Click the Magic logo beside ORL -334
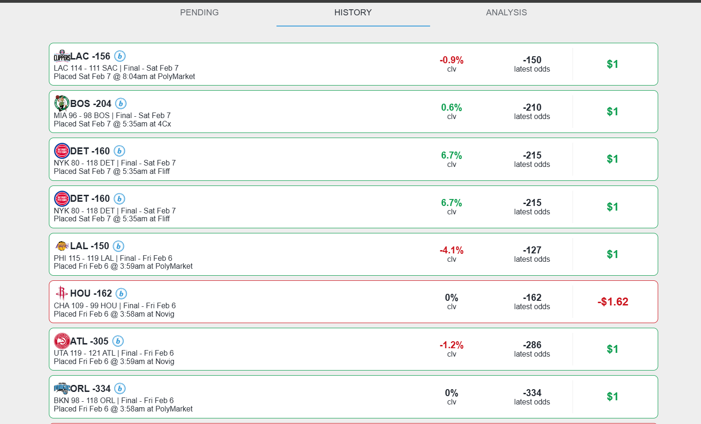 pyautogui.click(x=62, y=388)
